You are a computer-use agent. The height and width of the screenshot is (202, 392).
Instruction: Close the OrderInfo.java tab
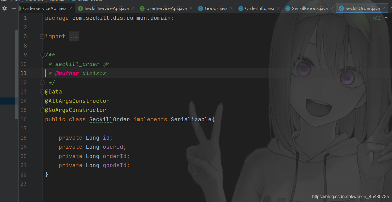(x=278, y=8)
